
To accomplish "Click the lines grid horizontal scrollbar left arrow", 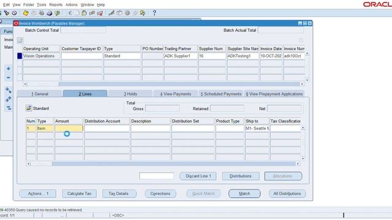I will click(x=28, y=164).
